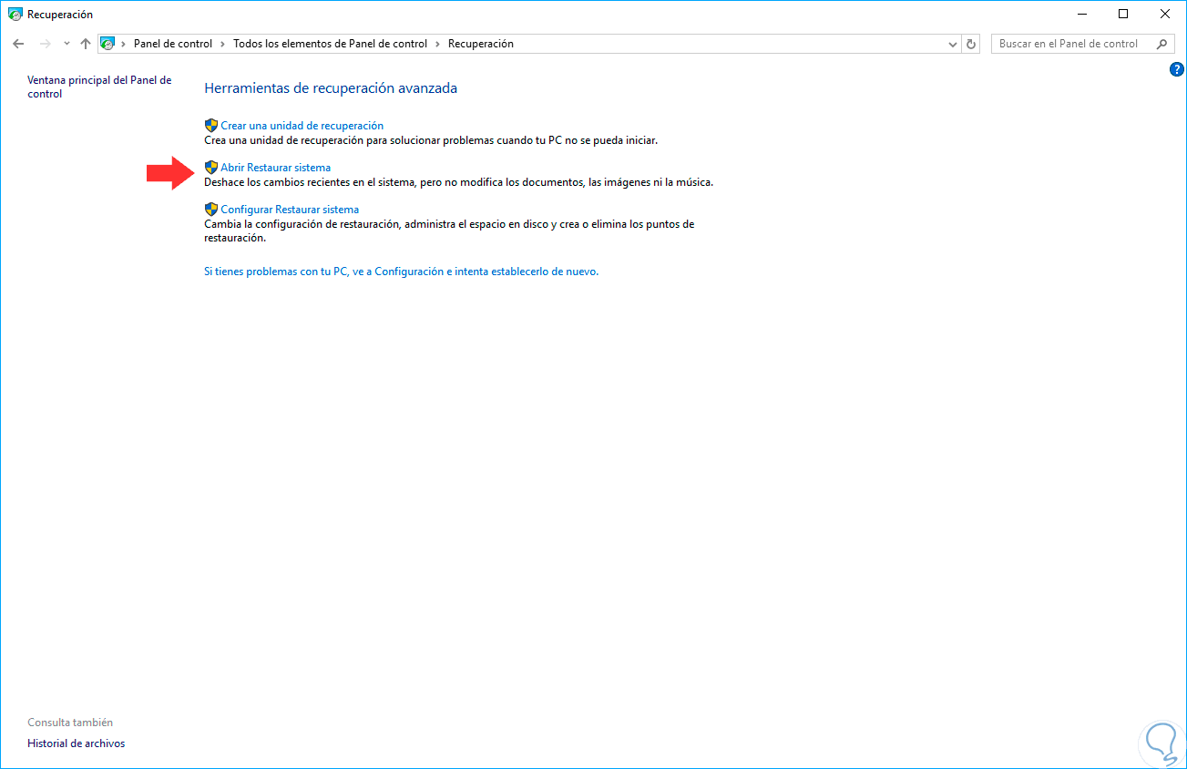The width and height of the screenshot is (1187, 769).
Task: Click shield icon beside Crear una unidad
Action: (211, 126)
